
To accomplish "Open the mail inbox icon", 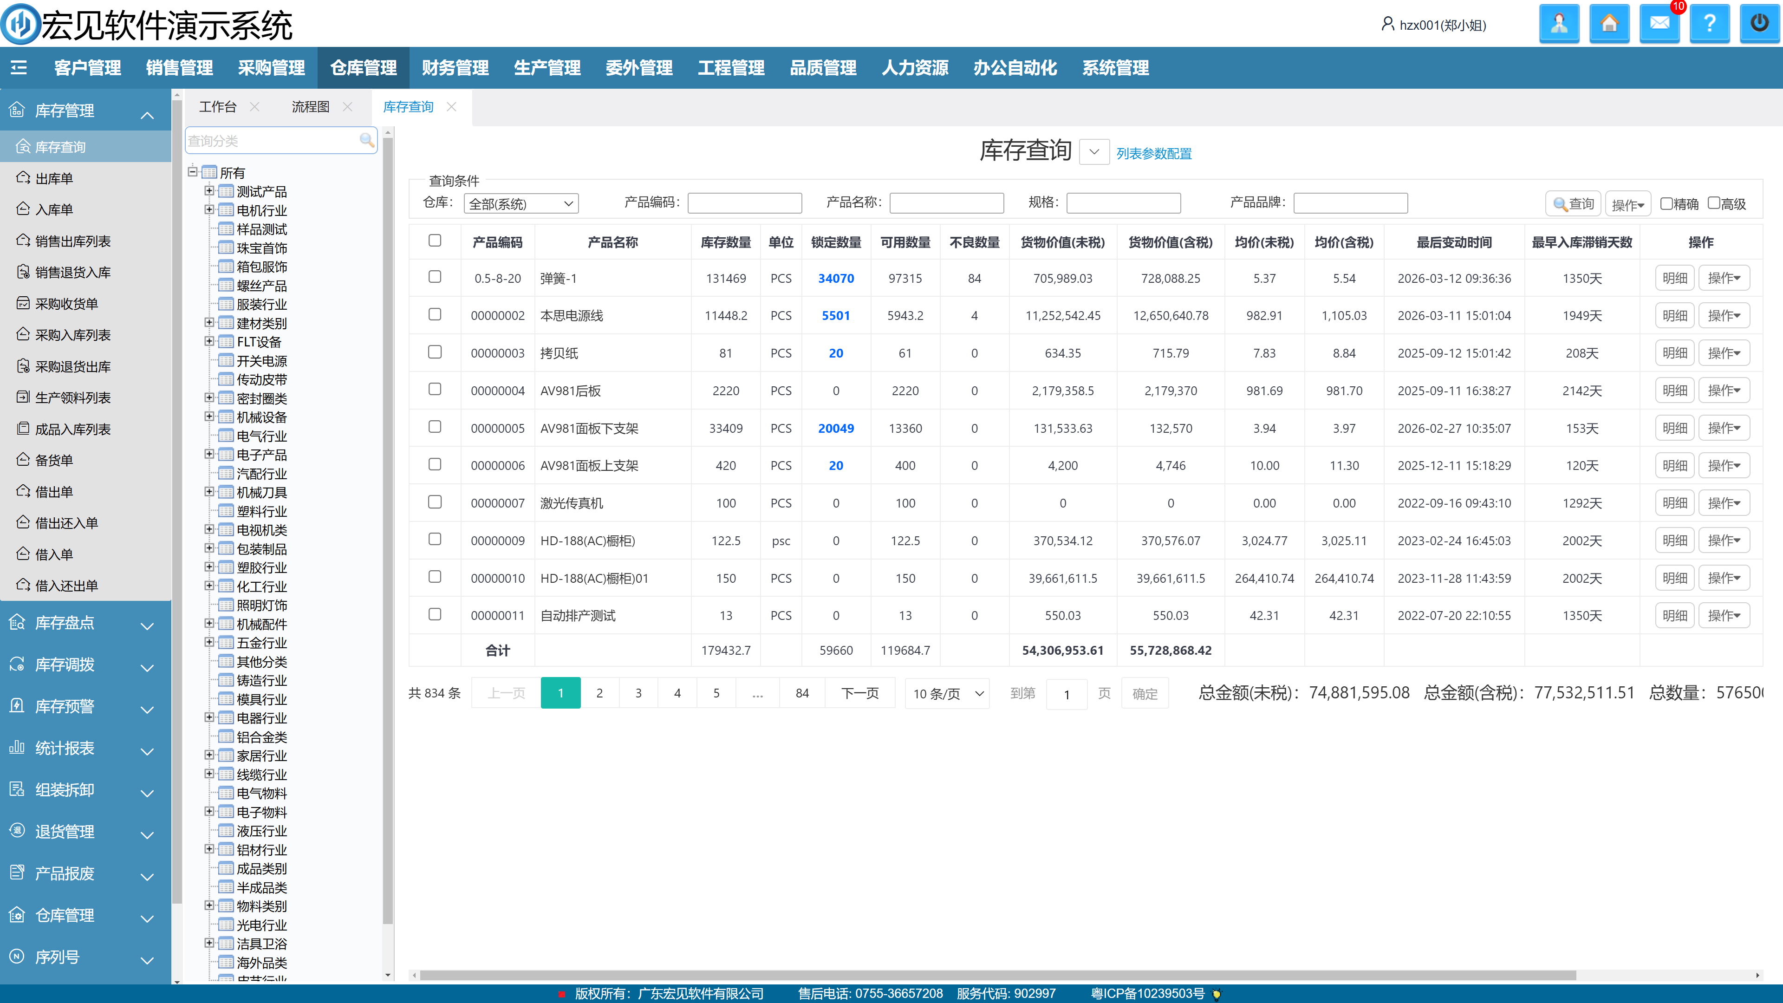I will coord(1659,24).
